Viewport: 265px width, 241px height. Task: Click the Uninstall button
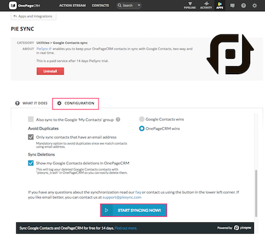(x=50, y=71)
